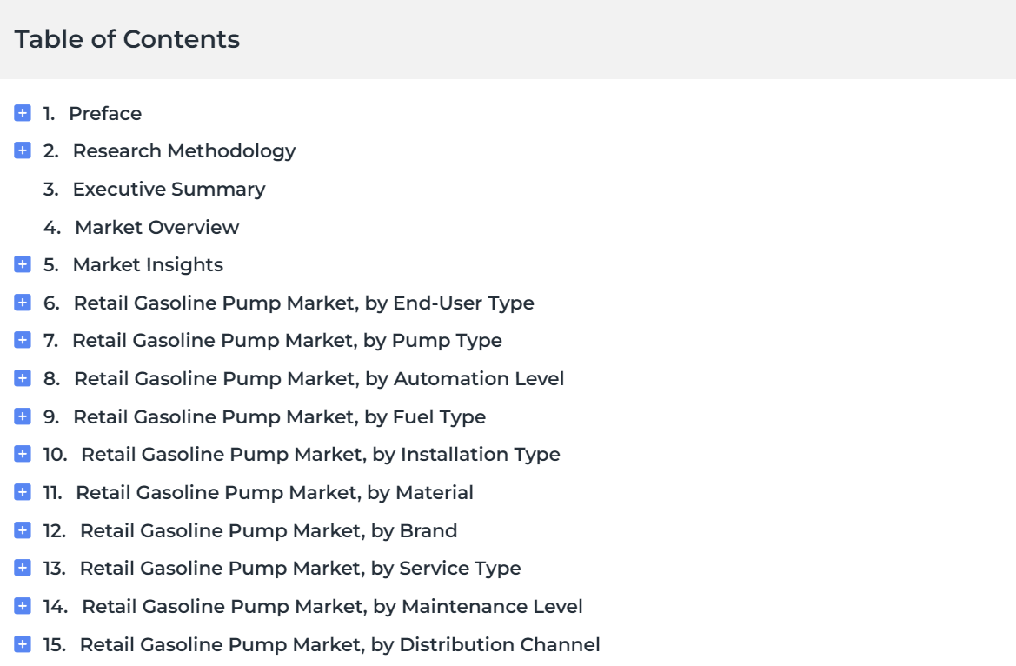Open the Executive Summary entry

(x=169, y=189)
